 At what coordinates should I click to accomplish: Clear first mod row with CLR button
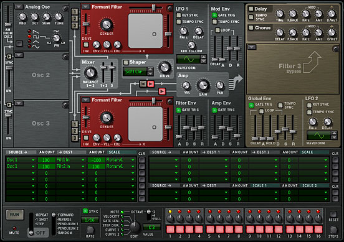[141, 160]
